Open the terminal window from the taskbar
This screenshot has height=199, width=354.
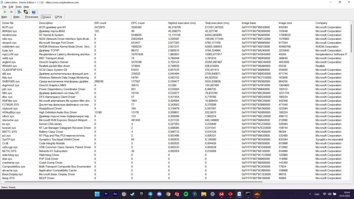point(248,194)
